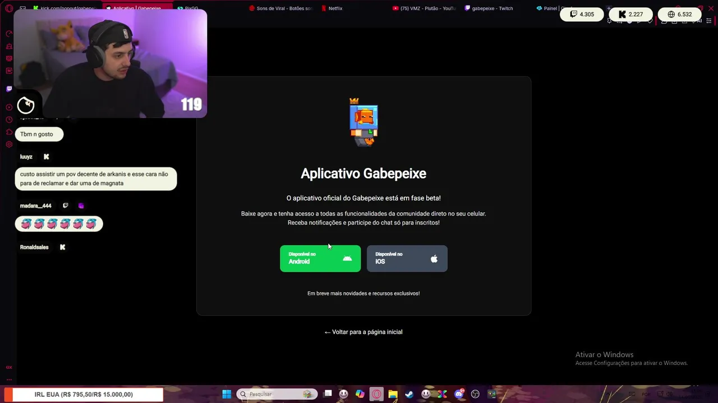
Task: Open the Windows Start menu
Action: pyautogui.click(x=227, y=394)
